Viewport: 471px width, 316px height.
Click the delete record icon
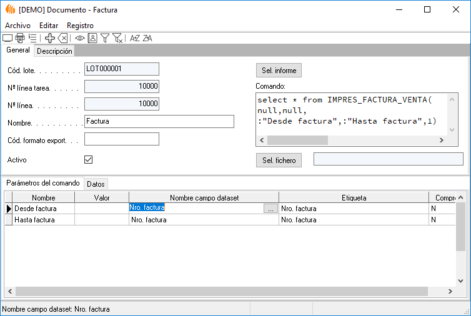tap(62, 38)
